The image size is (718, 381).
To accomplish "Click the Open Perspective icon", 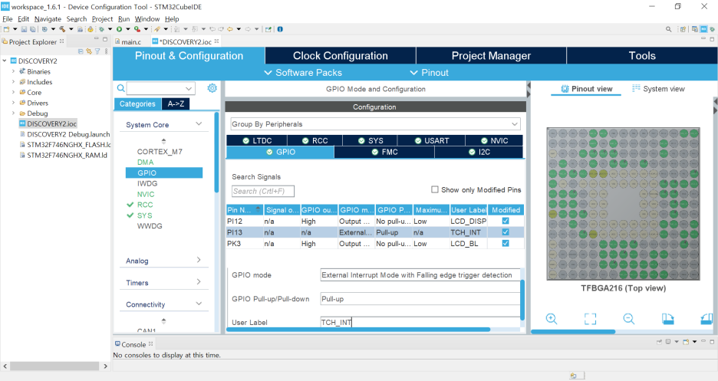I will [683, 29].
